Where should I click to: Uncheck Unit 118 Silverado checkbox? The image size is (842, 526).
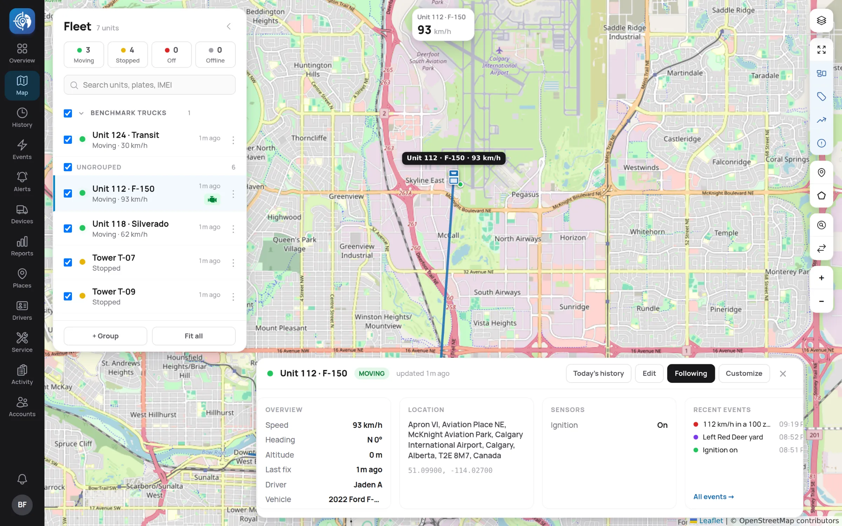pos(68,228)
